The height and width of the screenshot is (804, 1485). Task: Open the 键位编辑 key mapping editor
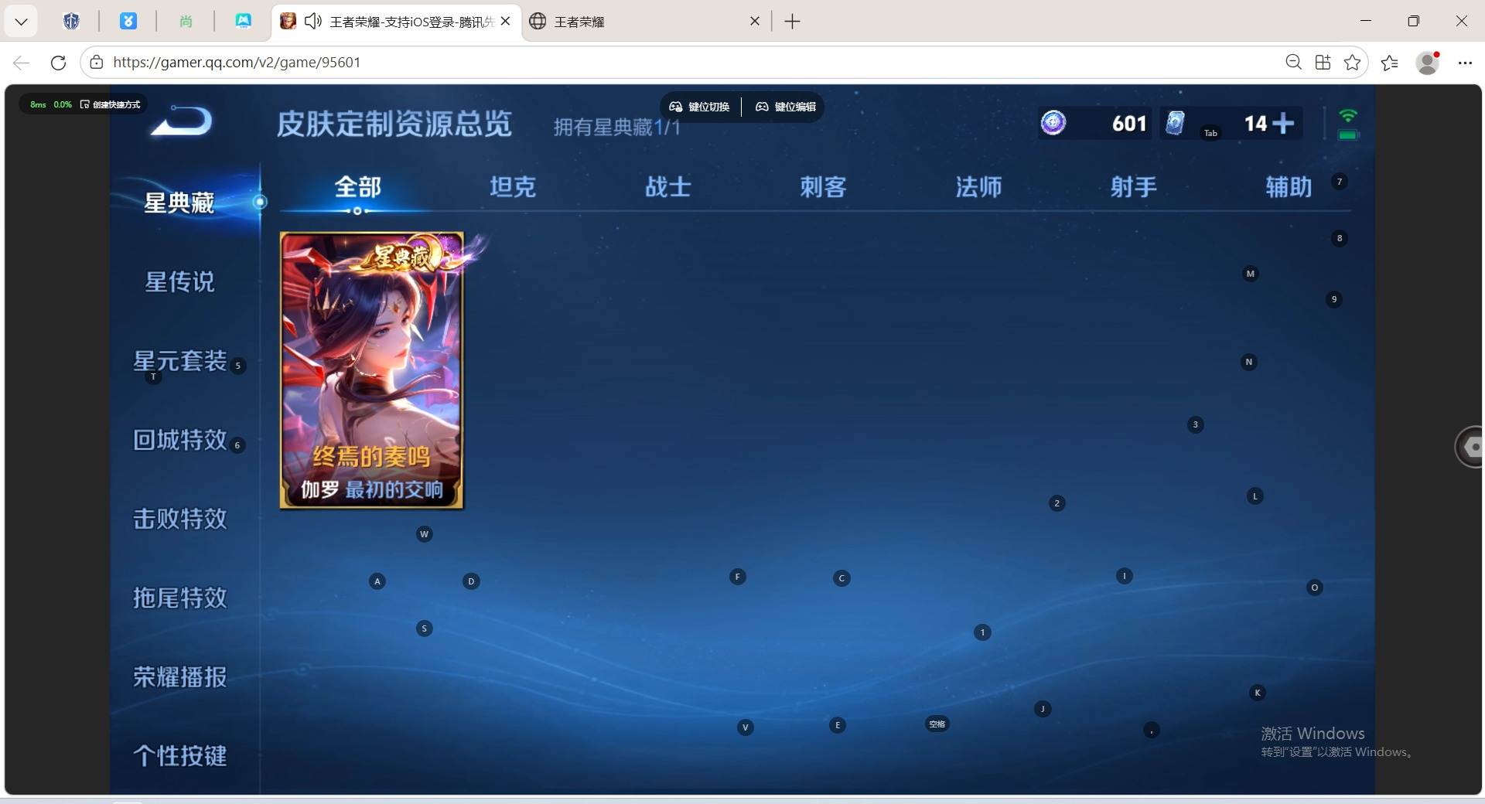point(785,107)
